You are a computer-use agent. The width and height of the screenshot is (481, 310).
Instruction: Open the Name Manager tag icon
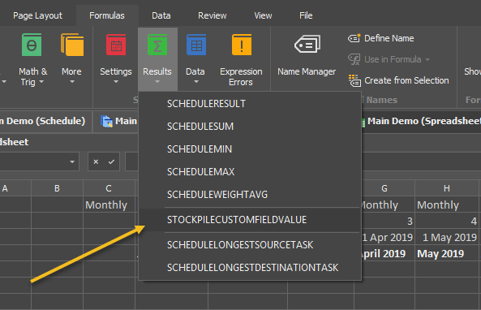click(307, 45)
